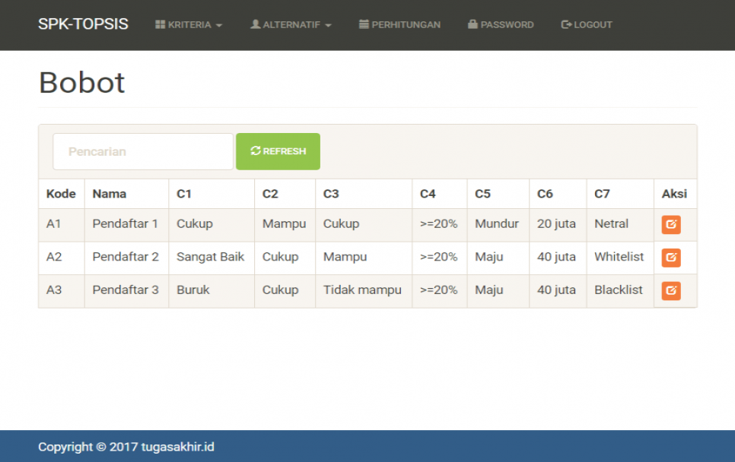Image resolution: width=735 pixels, height=462 pixels.
Task: Click the edit icon for Pendaftar 2
Action: coord(673,257)
